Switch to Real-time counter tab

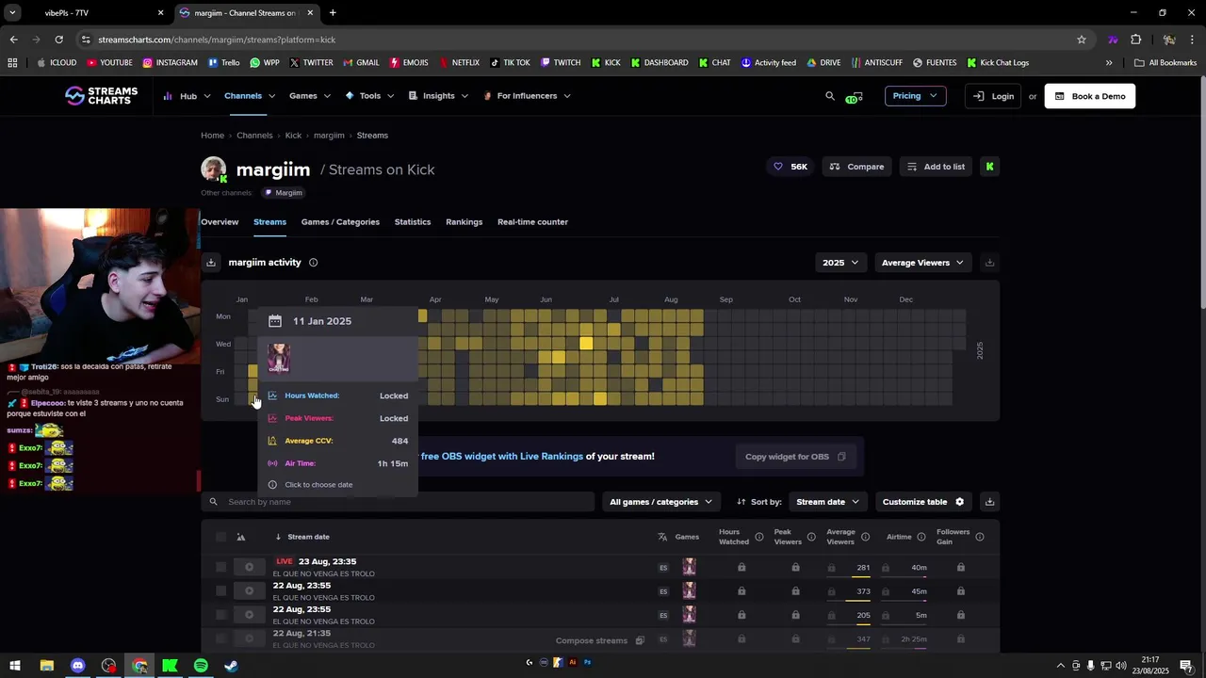(x=532, y=222)
